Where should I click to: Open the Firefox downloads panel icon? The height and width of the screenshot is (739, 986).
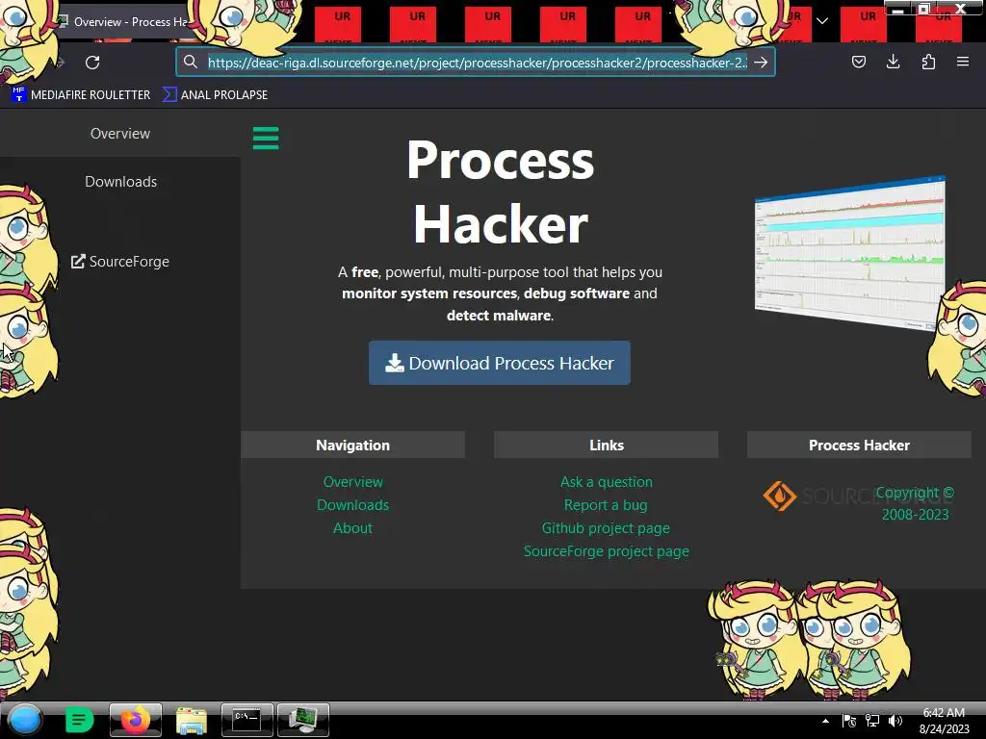pyautogui.click(x=893, y=62)
